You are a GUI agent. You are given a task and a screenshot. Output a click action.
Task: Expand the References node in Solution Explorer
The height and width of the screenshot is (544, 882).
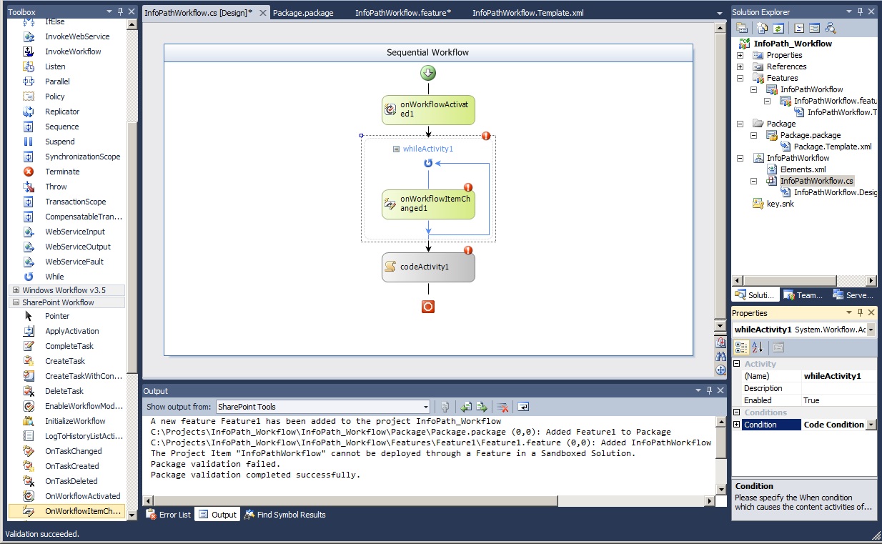[740, 66]
